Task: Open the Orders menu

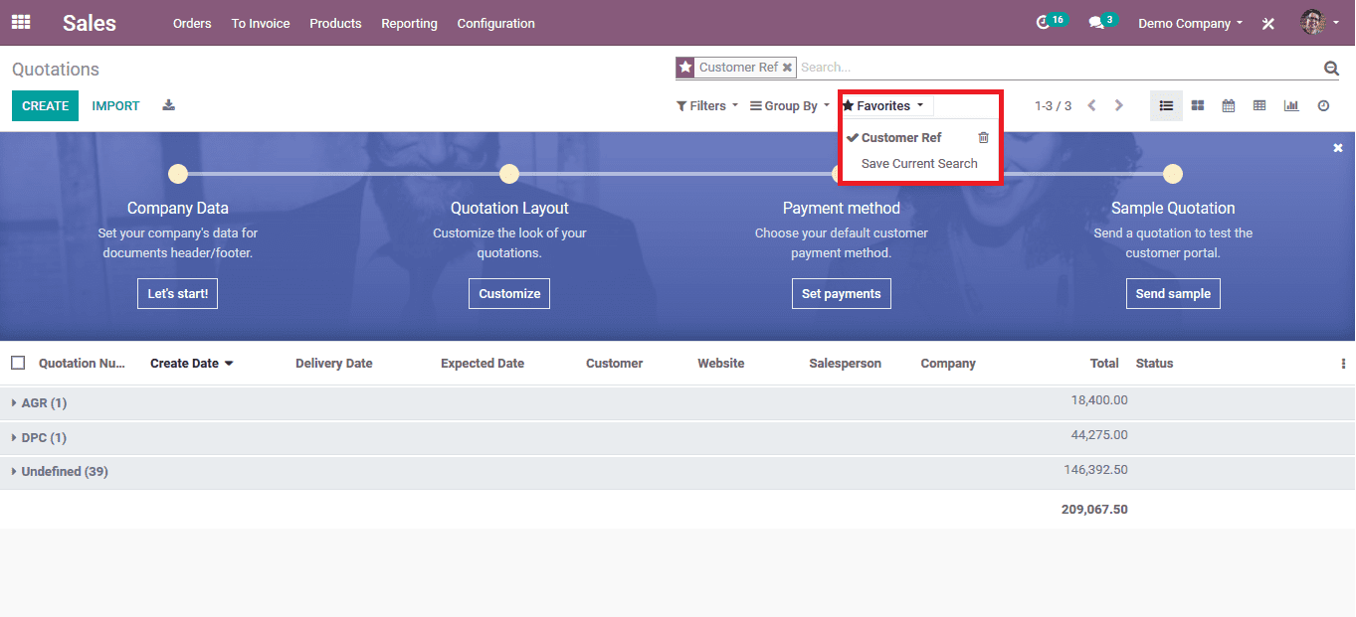Action: (192, 23)
